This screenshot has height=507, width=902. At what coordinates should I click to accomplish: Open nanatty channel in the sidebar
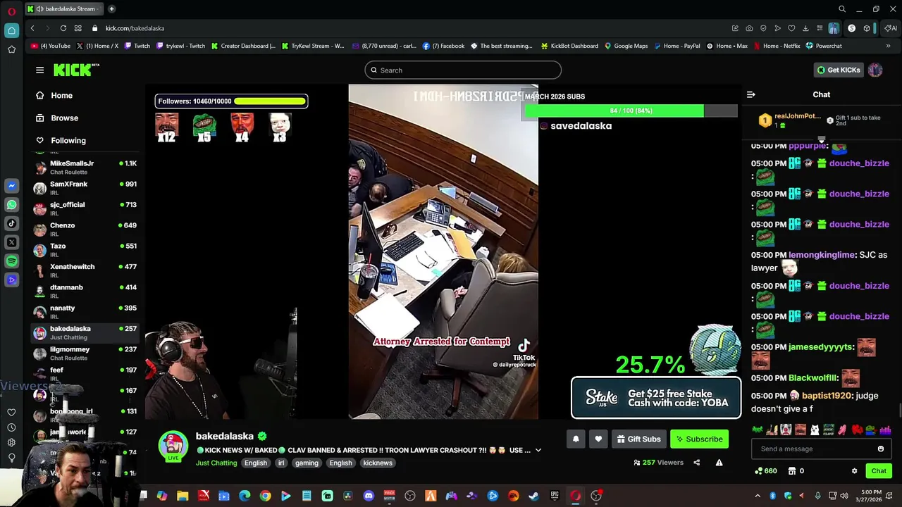(x=85, y=311)
